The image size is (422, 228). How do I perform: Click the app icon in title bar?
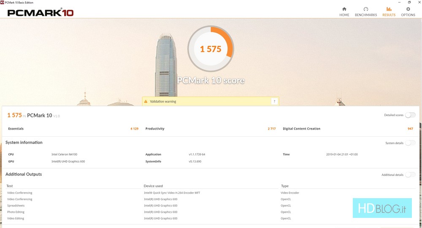click(3, 3)
